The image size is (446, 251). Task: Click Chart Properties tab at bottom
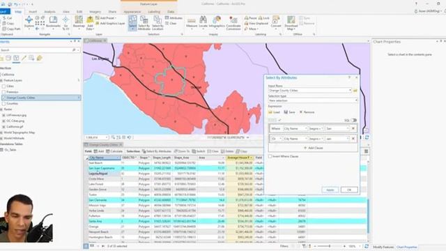click(x=406, y=247)
